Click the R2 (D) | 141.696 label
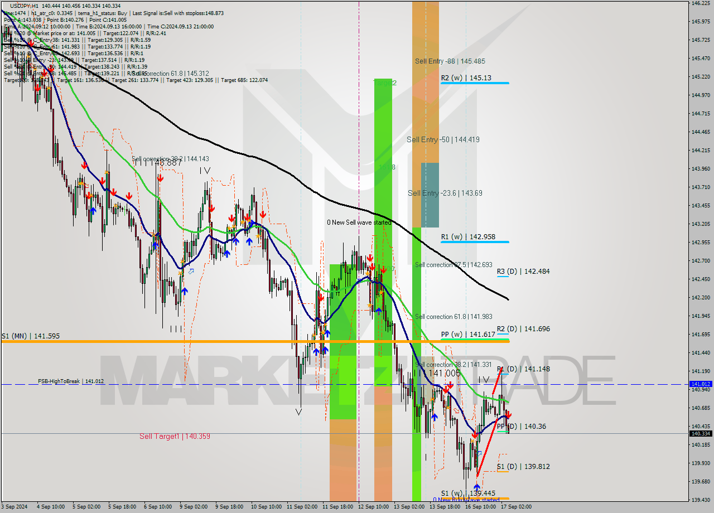 (x=523, y=329)
